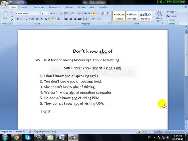The image size is (188, 141).
Task: Apply the yellow text highlight color
Action: point(52,19)
